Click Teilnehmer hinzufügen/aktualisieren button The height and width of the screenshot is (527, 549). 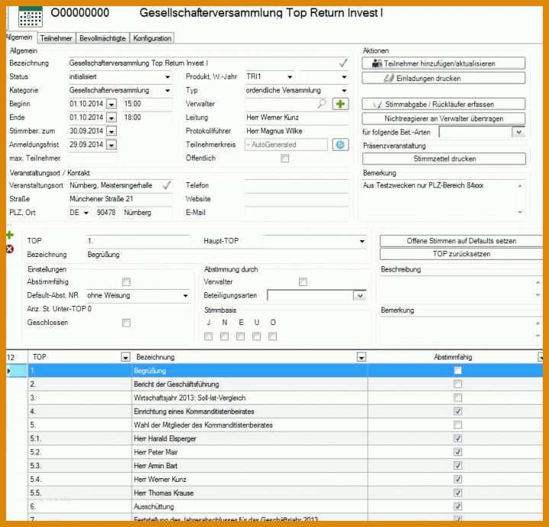[x=443, y=63]
